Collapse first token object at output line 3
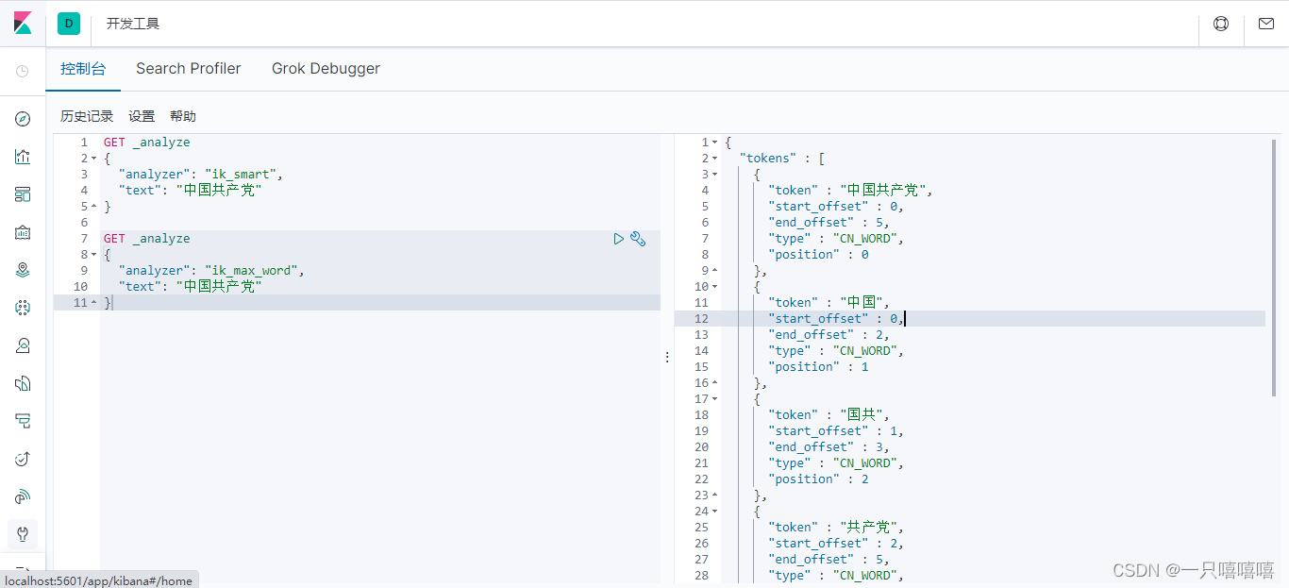Image resolution: width=1289 pixels, height=588 pixels. pyautogui.click(x=714, y=175)
